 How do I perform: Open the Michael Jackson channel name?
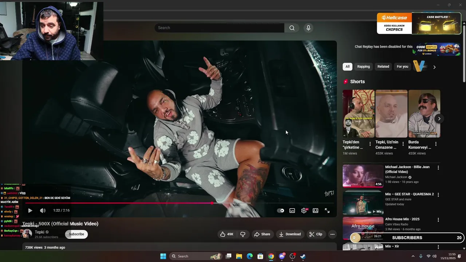point(396,177)
